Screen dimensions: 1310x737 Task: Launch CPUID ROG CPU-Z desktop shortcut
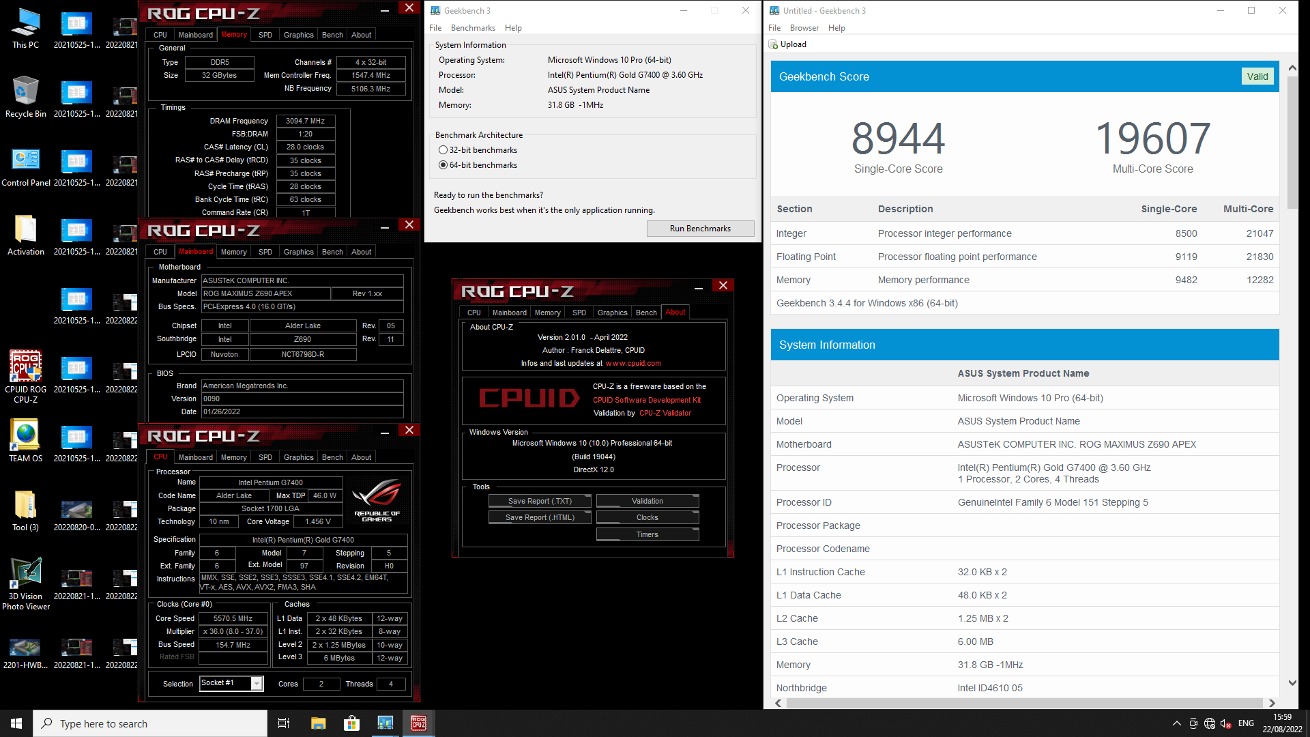pos(25,377)
